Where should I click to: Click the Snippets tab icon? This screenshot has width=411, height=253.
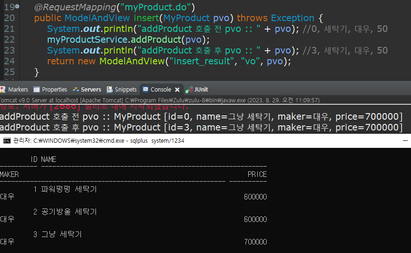click(110, 90)
